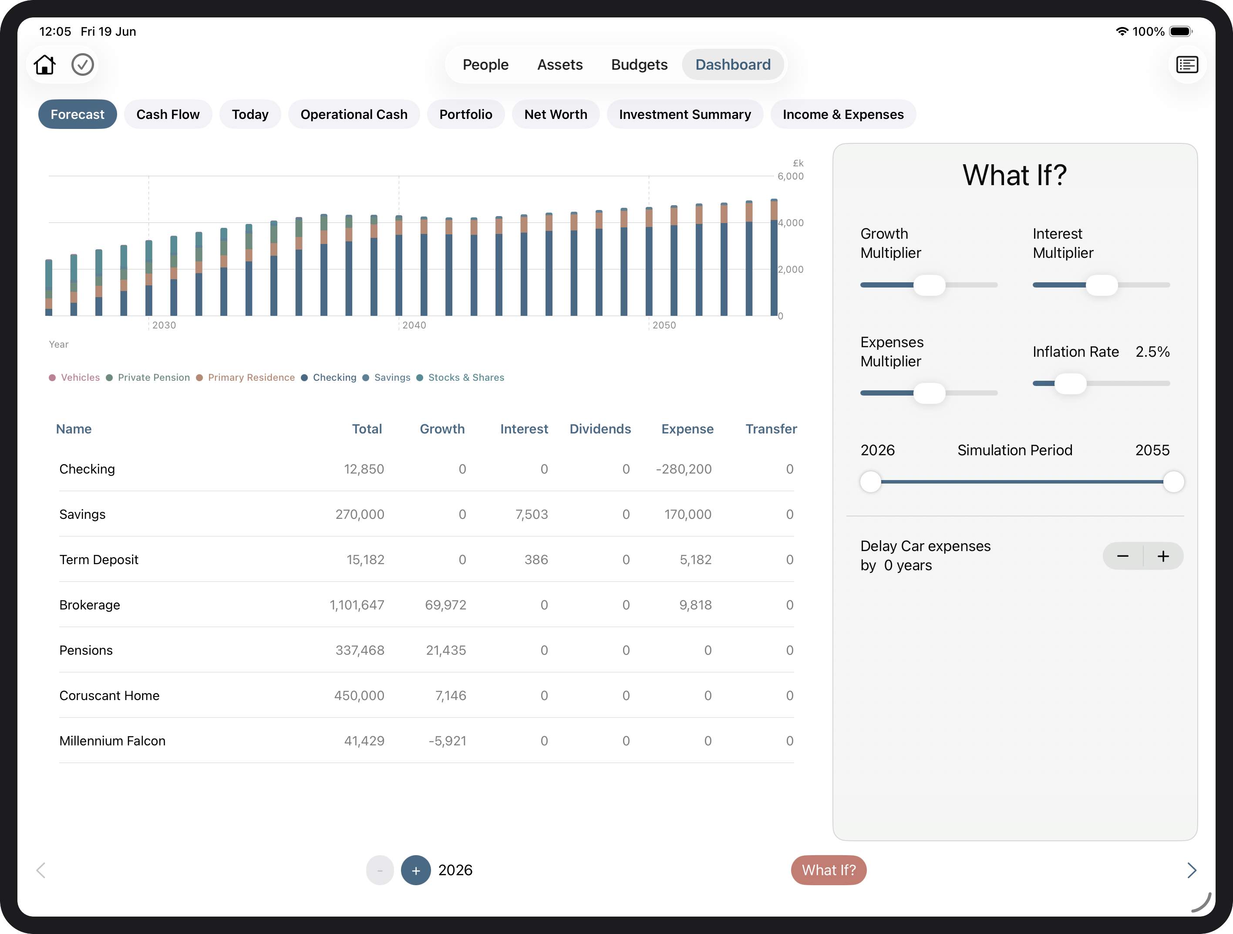Click the 2.5% inflation rate value
This screenshot has width=1233, height=934.
coord(1153,352)
